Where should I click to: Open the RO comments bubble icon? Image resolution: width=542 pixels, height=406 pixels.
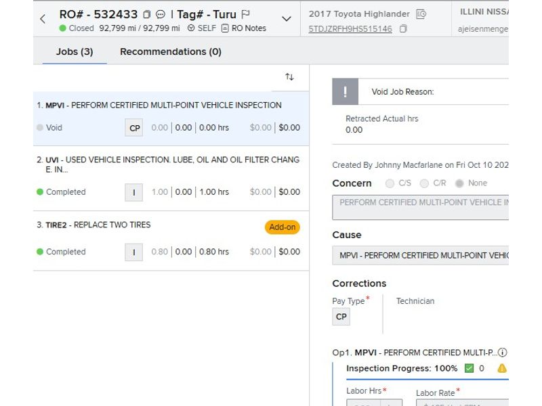(x=161, y=14)
